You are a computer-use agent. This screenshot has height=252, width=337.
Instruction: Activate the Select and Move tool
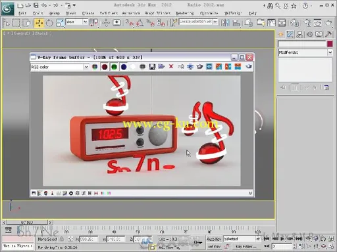pyautogui.click(x=39, y=23)
